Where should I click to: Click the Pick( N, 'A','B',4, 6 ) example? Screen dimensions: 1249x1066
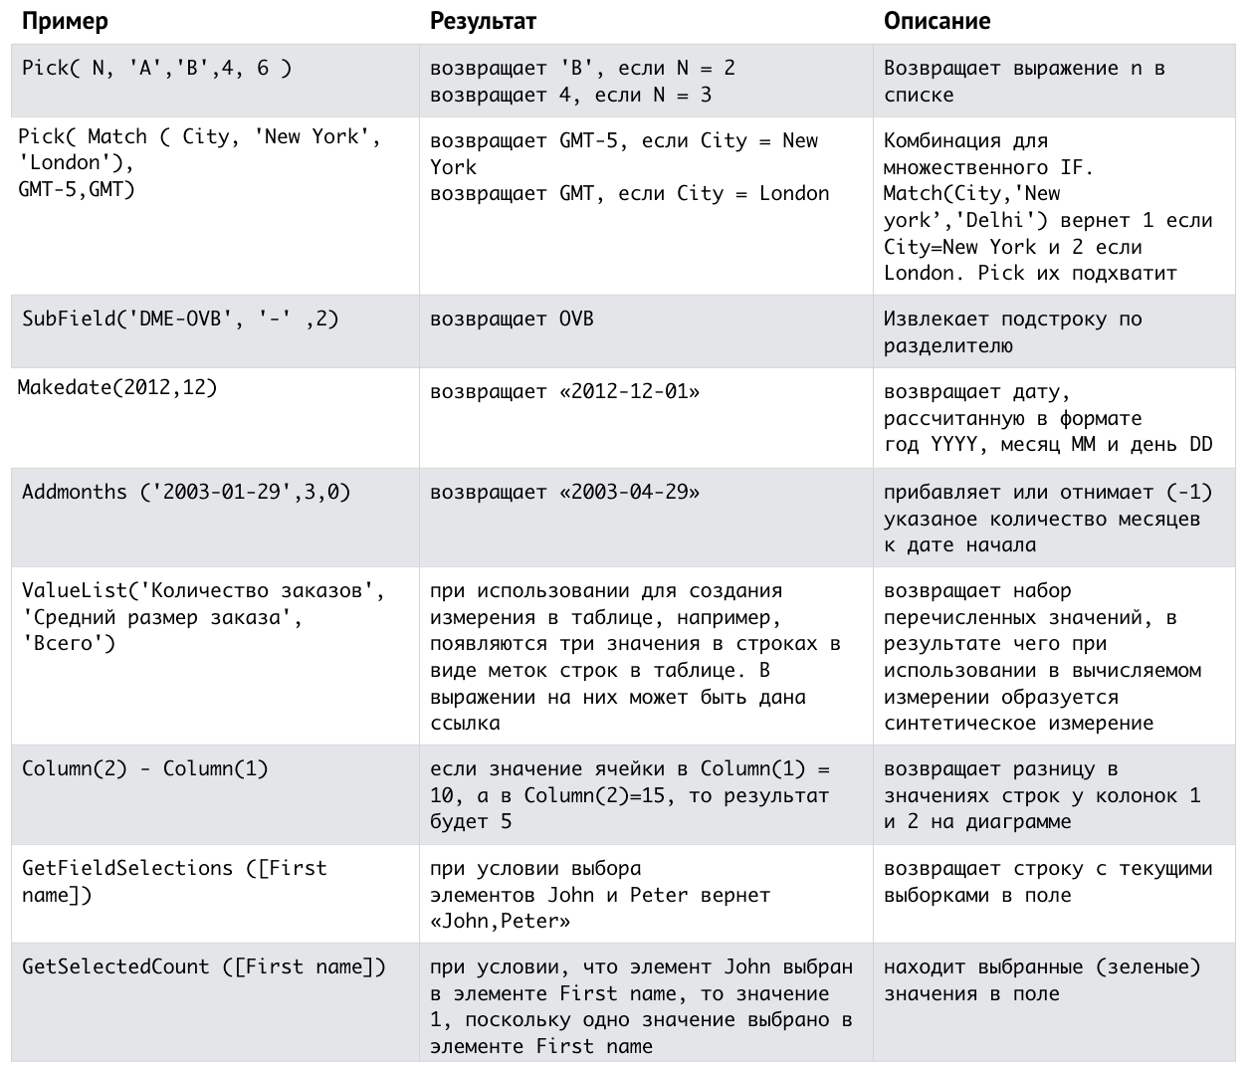point(156,68)
